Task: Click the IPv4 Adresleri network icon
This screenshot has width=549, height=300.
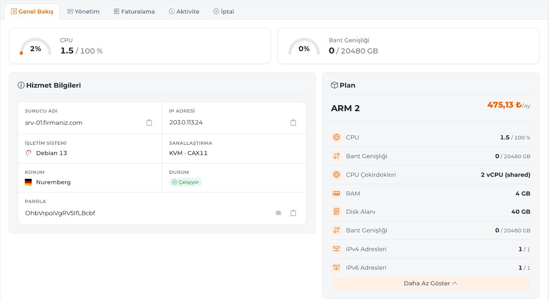Action: coord(337,249)
